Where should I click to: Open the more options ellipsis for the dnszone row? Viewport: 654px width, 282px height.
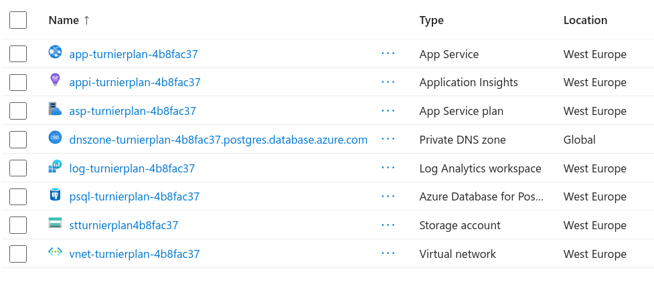point(388,139)
